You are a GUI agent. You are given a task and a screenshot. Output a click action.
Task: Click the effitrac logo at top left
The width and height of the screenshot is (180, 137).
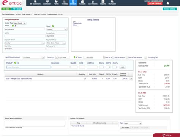click(x=12, y=3)
